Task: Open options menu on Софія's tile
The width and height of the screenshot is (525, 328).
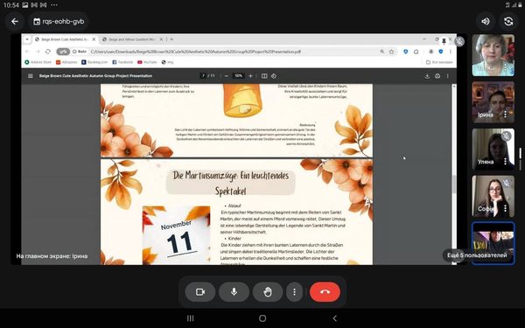Action: pyautogui.click(x=505, y=208)
